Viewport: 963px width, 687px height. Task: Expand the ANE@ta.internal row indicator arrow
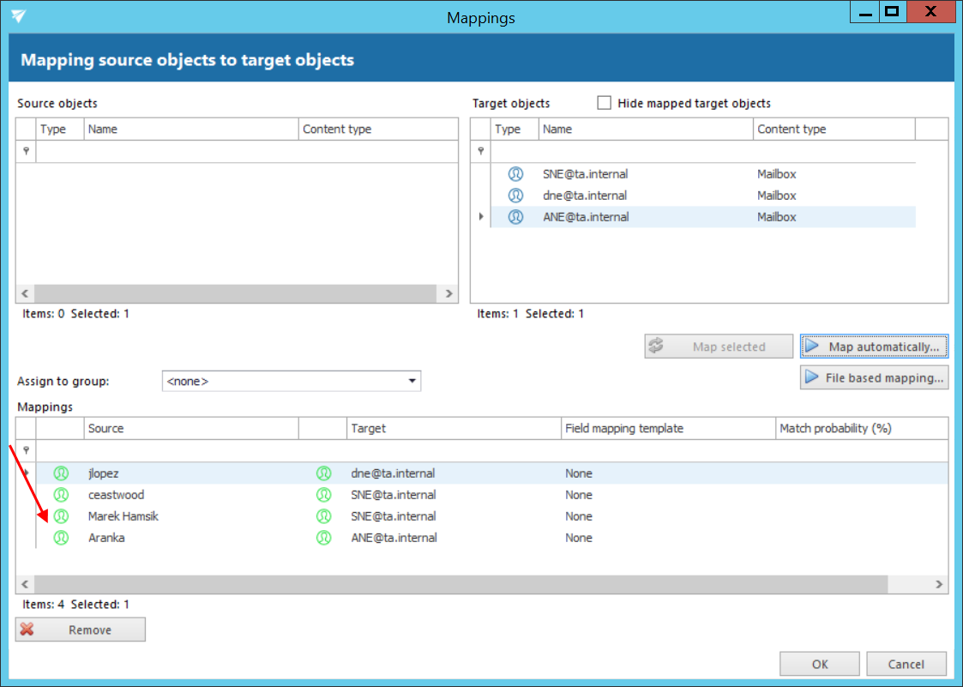coord(481,217)
